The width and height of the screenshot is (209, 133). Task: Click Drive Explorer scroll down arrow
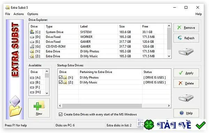click(x=169, y=56)
